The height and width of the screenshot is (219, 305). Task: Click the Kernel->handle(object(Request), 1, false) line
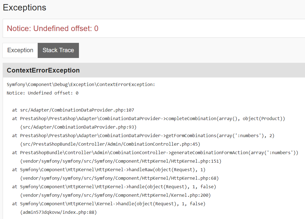pyautogui.click(x=109, y=204)
